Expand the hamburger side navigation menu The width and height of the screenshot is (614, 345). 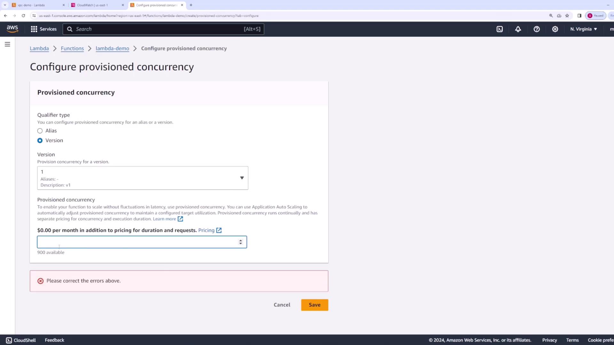point(7,44)
